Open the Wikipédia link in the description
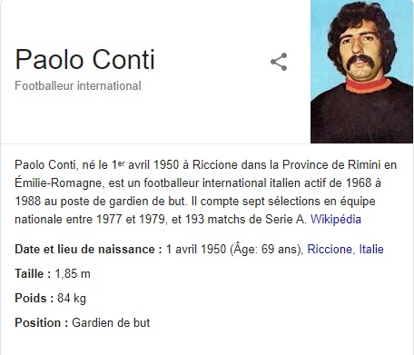Viewport: 414px width, 355px height. [x=336, y=219]
